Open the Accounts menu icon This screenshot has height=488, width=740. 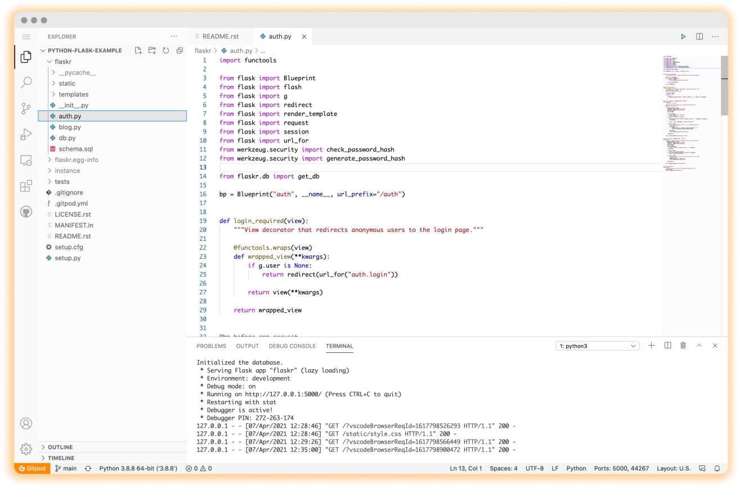pos(26,423)
